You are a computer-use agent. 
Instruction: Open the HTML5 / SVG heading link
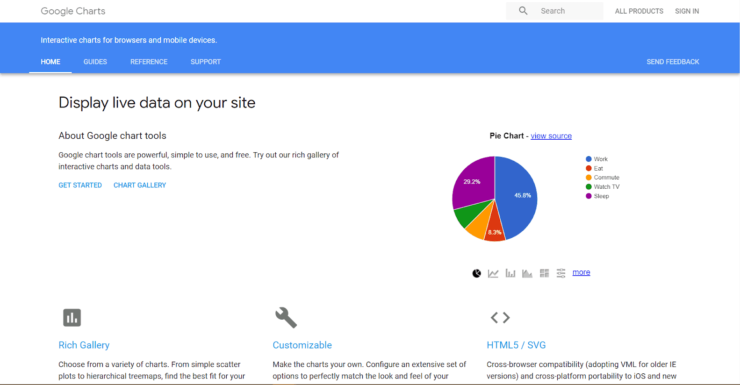click(516, 345)
